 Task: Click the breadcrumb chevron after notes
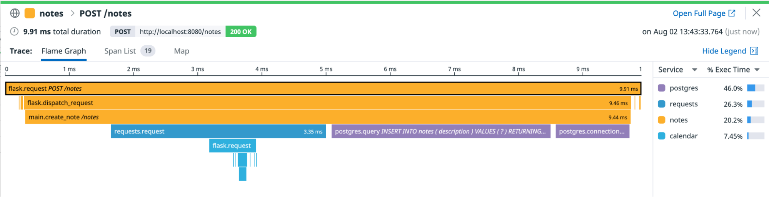(72, 13)
